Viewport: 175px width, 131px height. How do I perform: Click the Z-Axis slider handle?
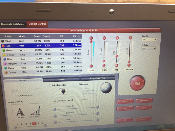coord(129,61)
